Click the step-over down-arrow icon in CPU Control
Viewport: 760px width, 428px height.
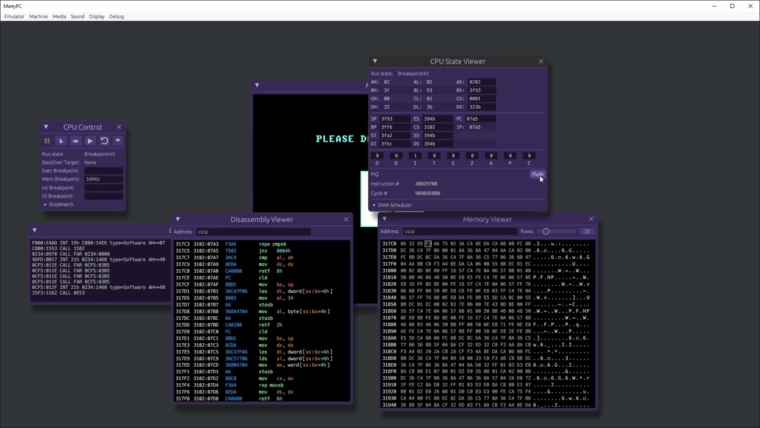pyautogui.click(x=61, y=141)
